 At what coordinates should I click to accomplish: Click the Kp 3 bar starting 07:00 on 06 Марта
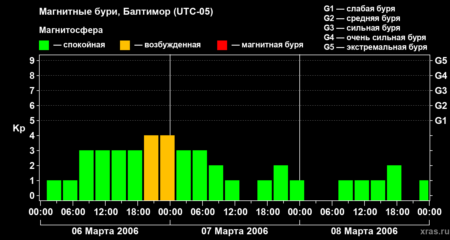[86, 175]
